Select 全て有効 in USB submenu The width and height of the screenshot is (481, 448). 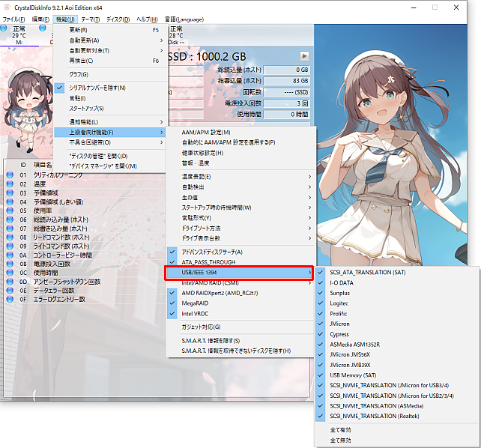coord(397,430)
